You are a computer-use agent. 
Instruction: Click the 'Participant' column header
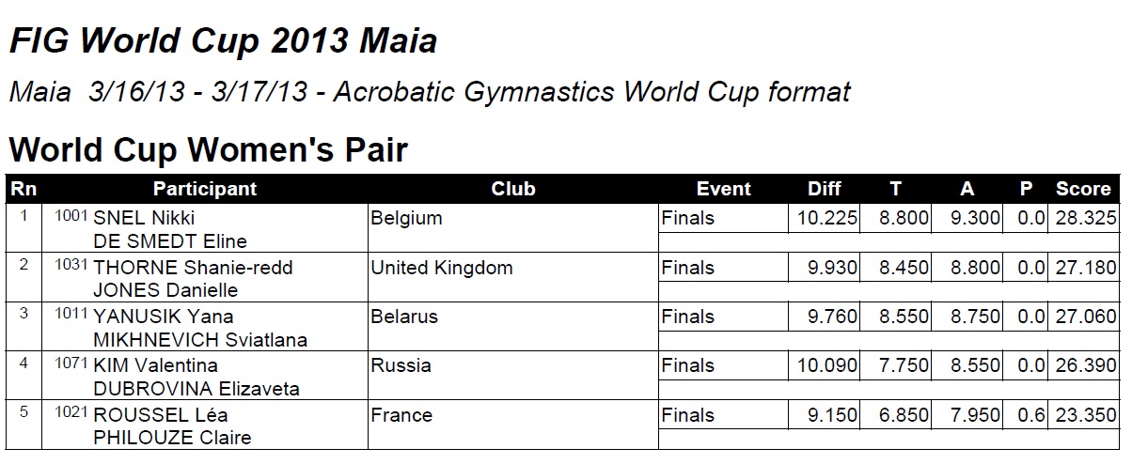pyautogui.click(x=204, y=189)
